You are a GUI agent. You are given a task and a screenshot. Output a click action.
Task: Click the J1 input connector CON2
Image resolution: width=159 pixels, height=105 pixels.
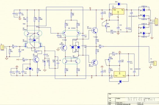pos(2,47)
